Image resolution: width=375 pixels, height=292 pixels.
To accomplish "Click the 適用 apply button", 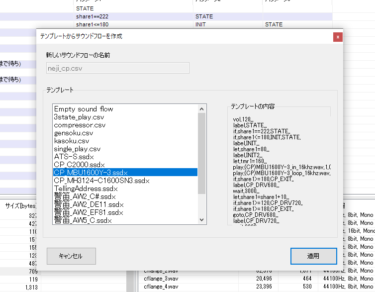I will tap(313, 256).
